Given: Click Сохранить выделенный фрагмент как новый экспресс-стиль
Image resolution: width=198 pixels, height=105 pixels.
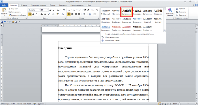Looking at the screenshot, I should [130, 34].
